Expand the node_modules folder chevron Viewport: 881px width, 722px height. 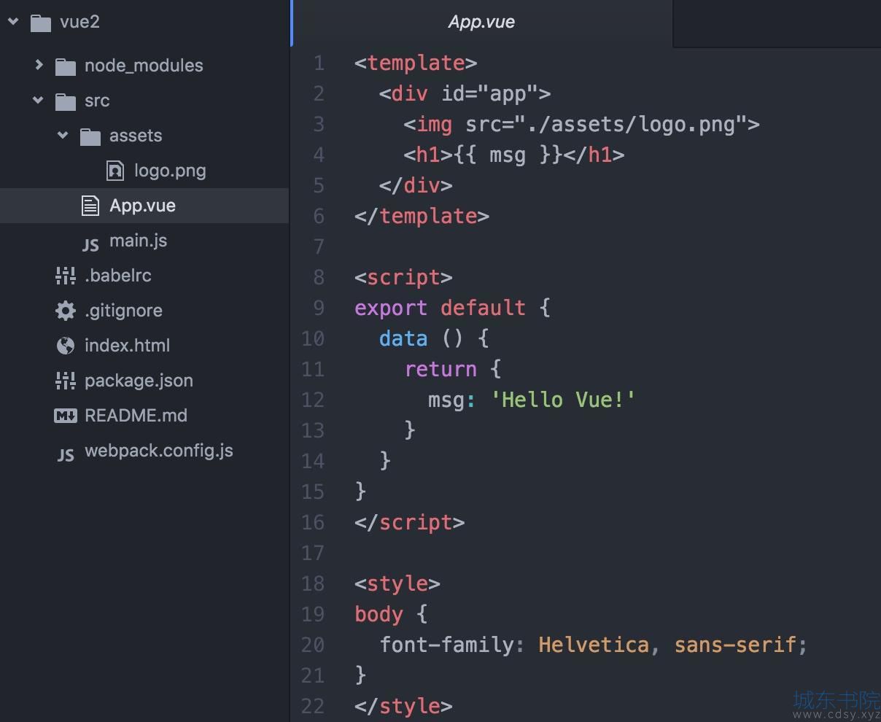[39, 65]
